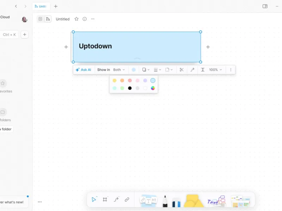Image resolution: width=282 pixels, height=211 pixels.
Task: Pick the purple color swatch
Action: (x=145, y=81)
